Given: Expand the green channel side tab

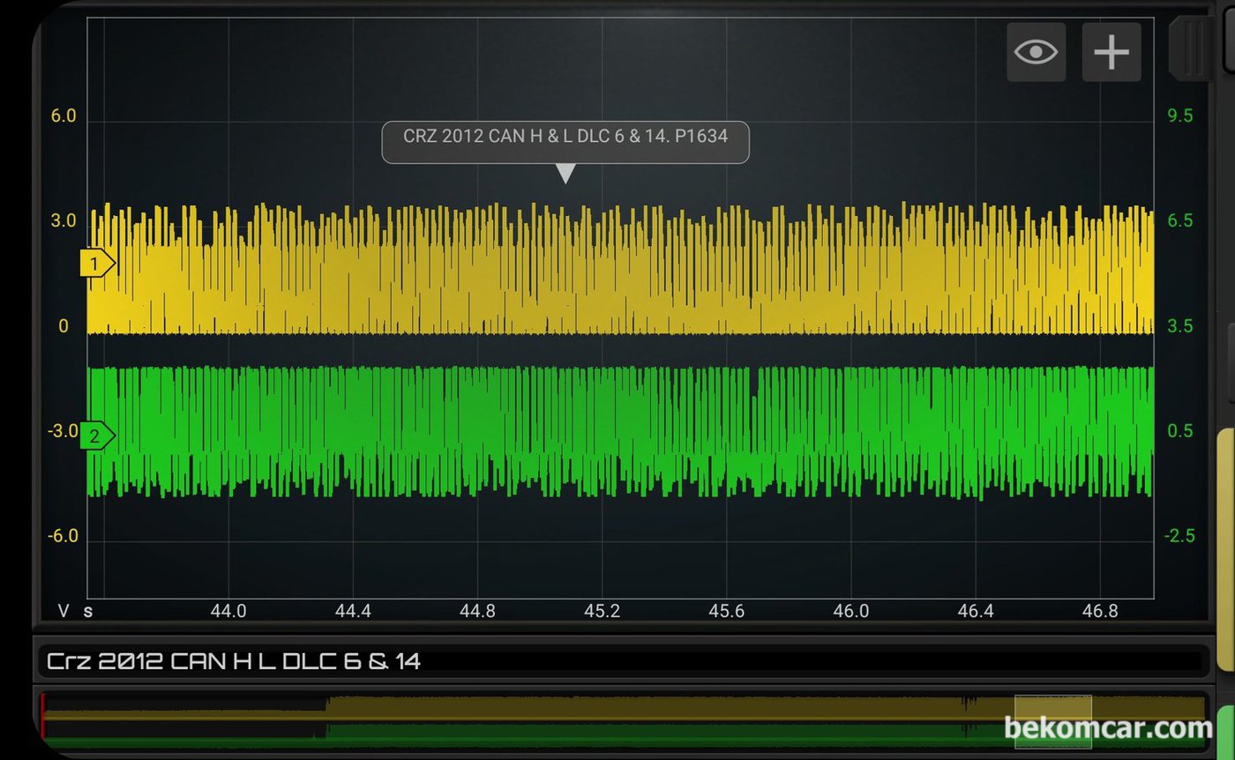Looking at the screenshot, I should click(x=1225, y=732).
